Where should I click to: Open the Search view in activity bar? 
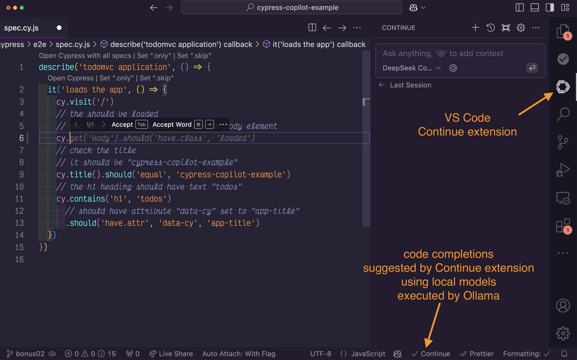[563, 114]
